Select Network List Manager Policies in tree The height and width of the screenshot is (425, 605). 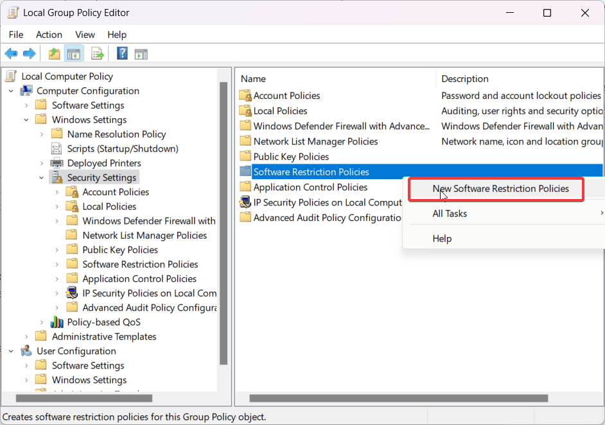coord(145,235)
